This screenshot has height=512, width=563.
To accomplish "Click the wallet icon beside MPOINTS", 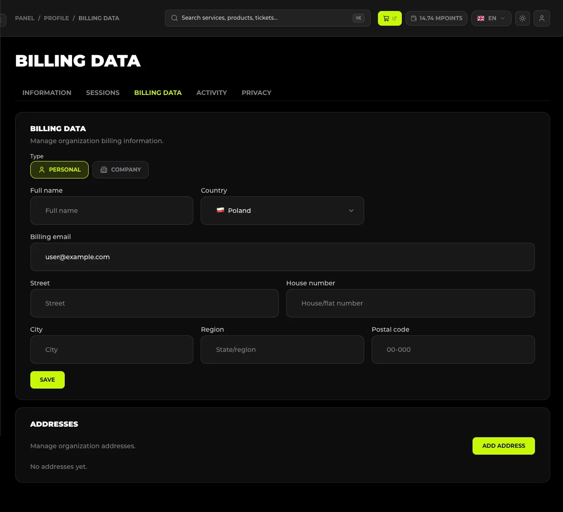I will pyautogui.click(x=414, y=18).
